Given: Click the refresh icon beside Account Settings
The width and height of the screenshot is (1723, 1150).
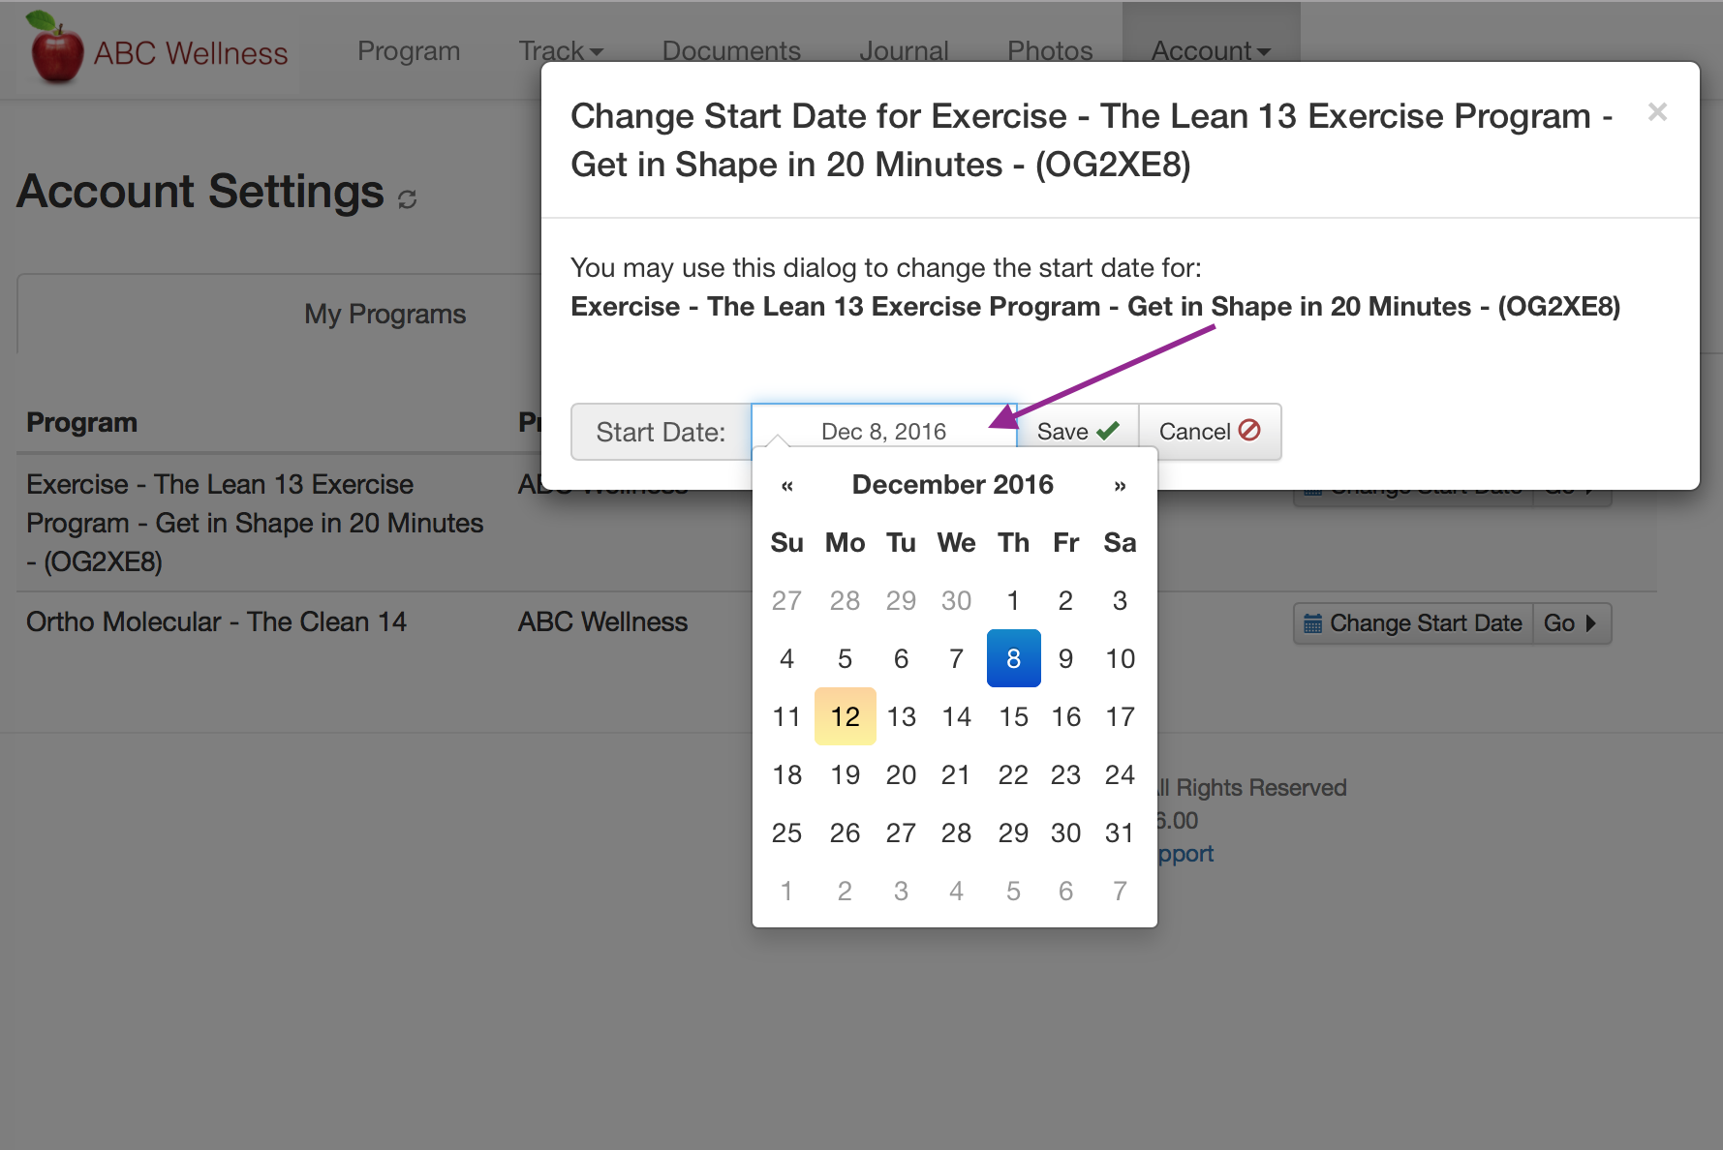Looking at the screenshot, I should coord(408,198).
